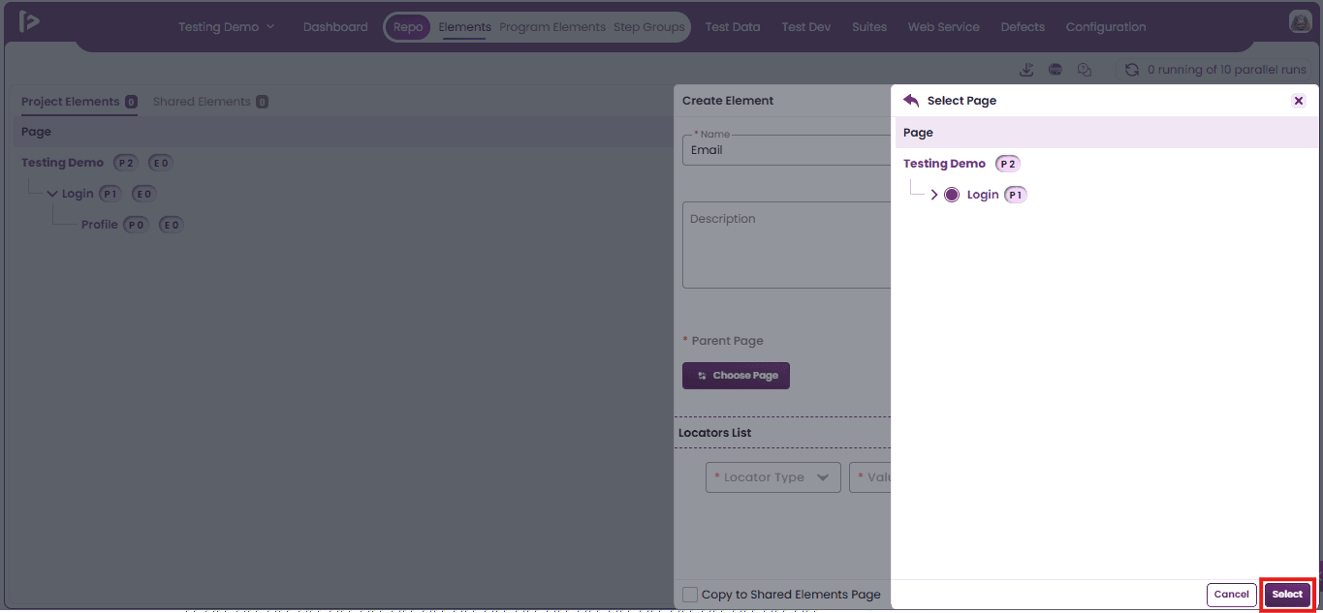1323x613 pixels.
Task: Open the Locator Type dropdown
Action: (772, 477)
